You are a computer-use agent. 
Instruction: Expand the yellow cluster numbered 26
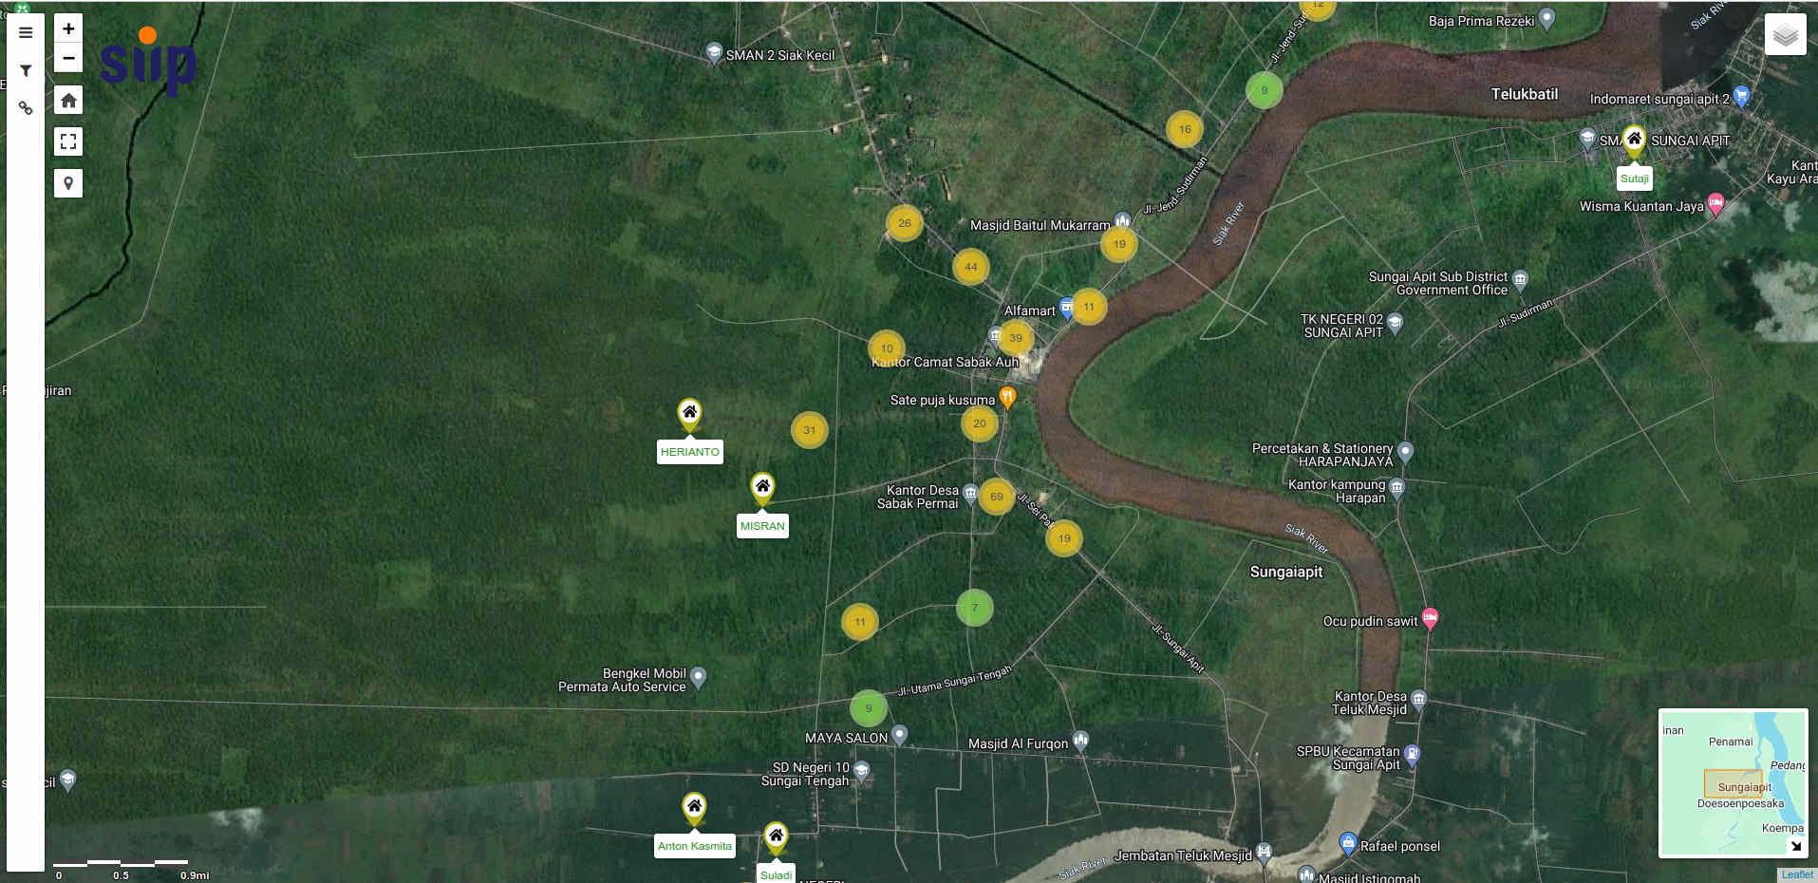tap(904, 223)
